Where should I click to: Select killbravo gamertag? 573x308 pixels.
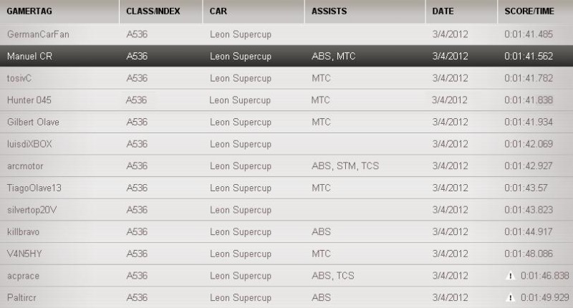tap(24, 232)
